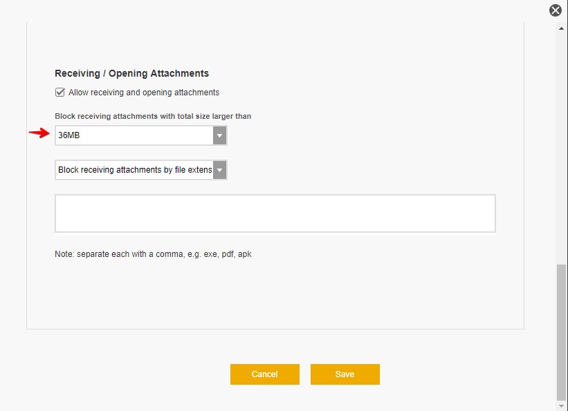Click the scroll down arrow at bottom of scrollbar
This screenshot has height=411, width=568.
point(561,405)
